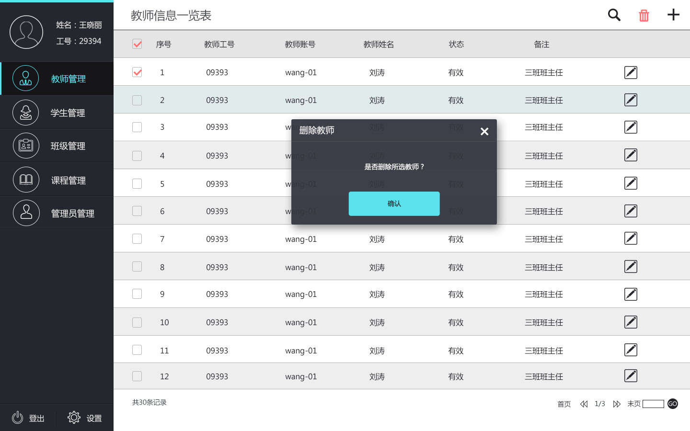Viewport: 690px width, 431px height.
Task: Toggle the select-all header checkbox
Action: click(x=137, y=44)
